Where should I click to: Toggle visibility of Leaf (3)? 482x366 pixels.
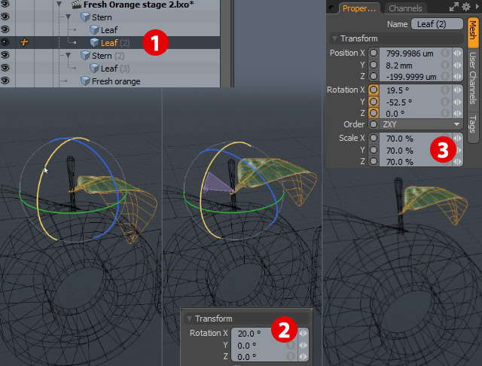(5, 68)
